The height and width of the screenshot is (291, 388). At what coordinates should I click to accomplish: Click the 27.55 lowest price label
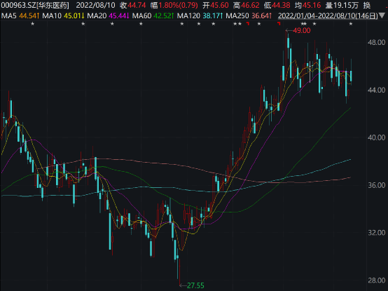[x=195, y=285]
